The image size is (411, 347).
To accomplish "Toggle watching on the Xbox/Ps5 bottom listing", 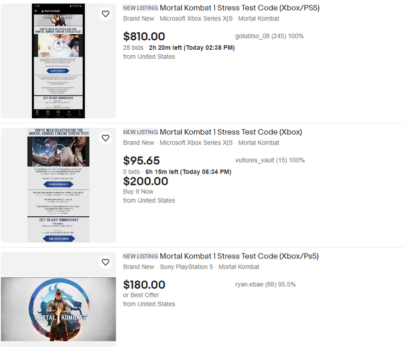I will (x=106, y=262).
